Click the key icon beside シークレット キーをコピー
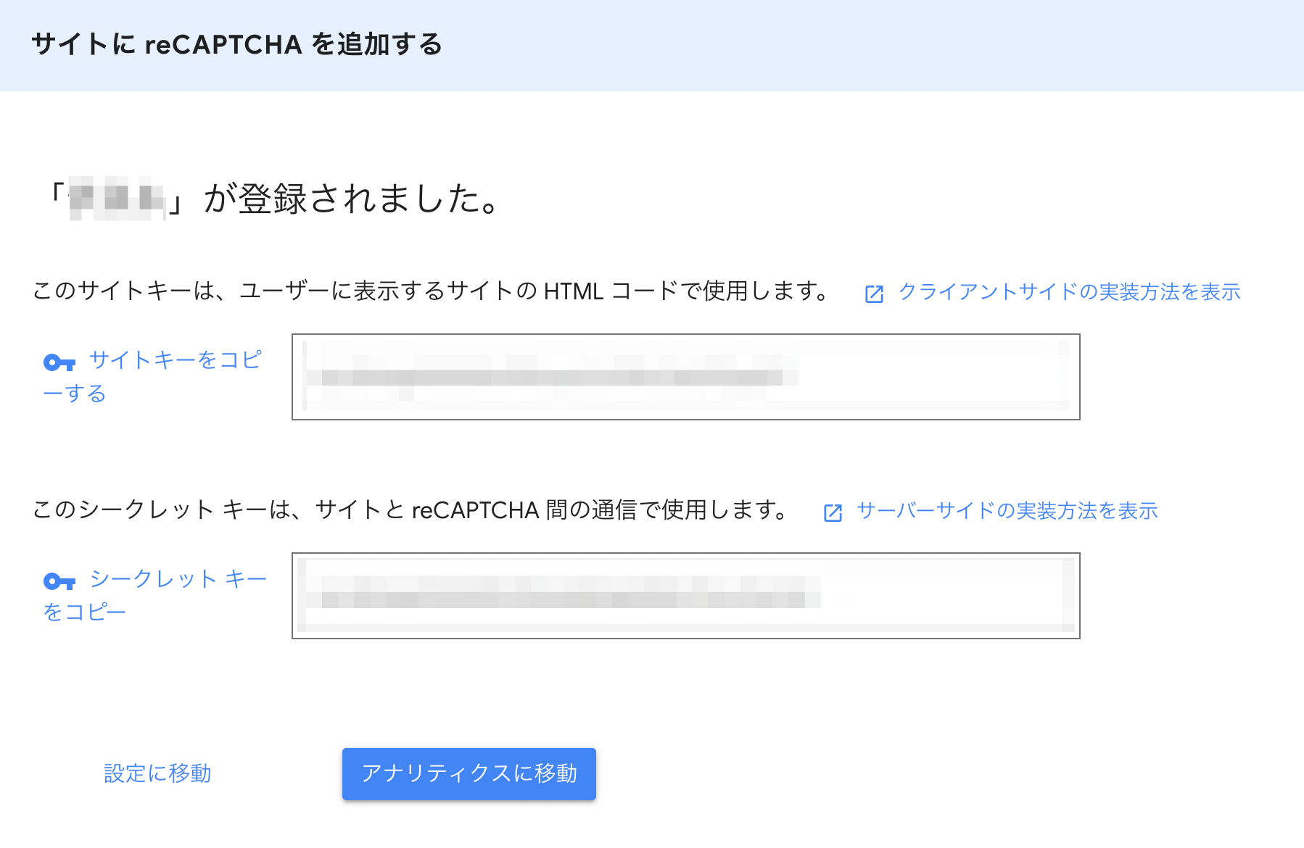Viewport: 1304px width, 848px height. (x=59, y=581)
